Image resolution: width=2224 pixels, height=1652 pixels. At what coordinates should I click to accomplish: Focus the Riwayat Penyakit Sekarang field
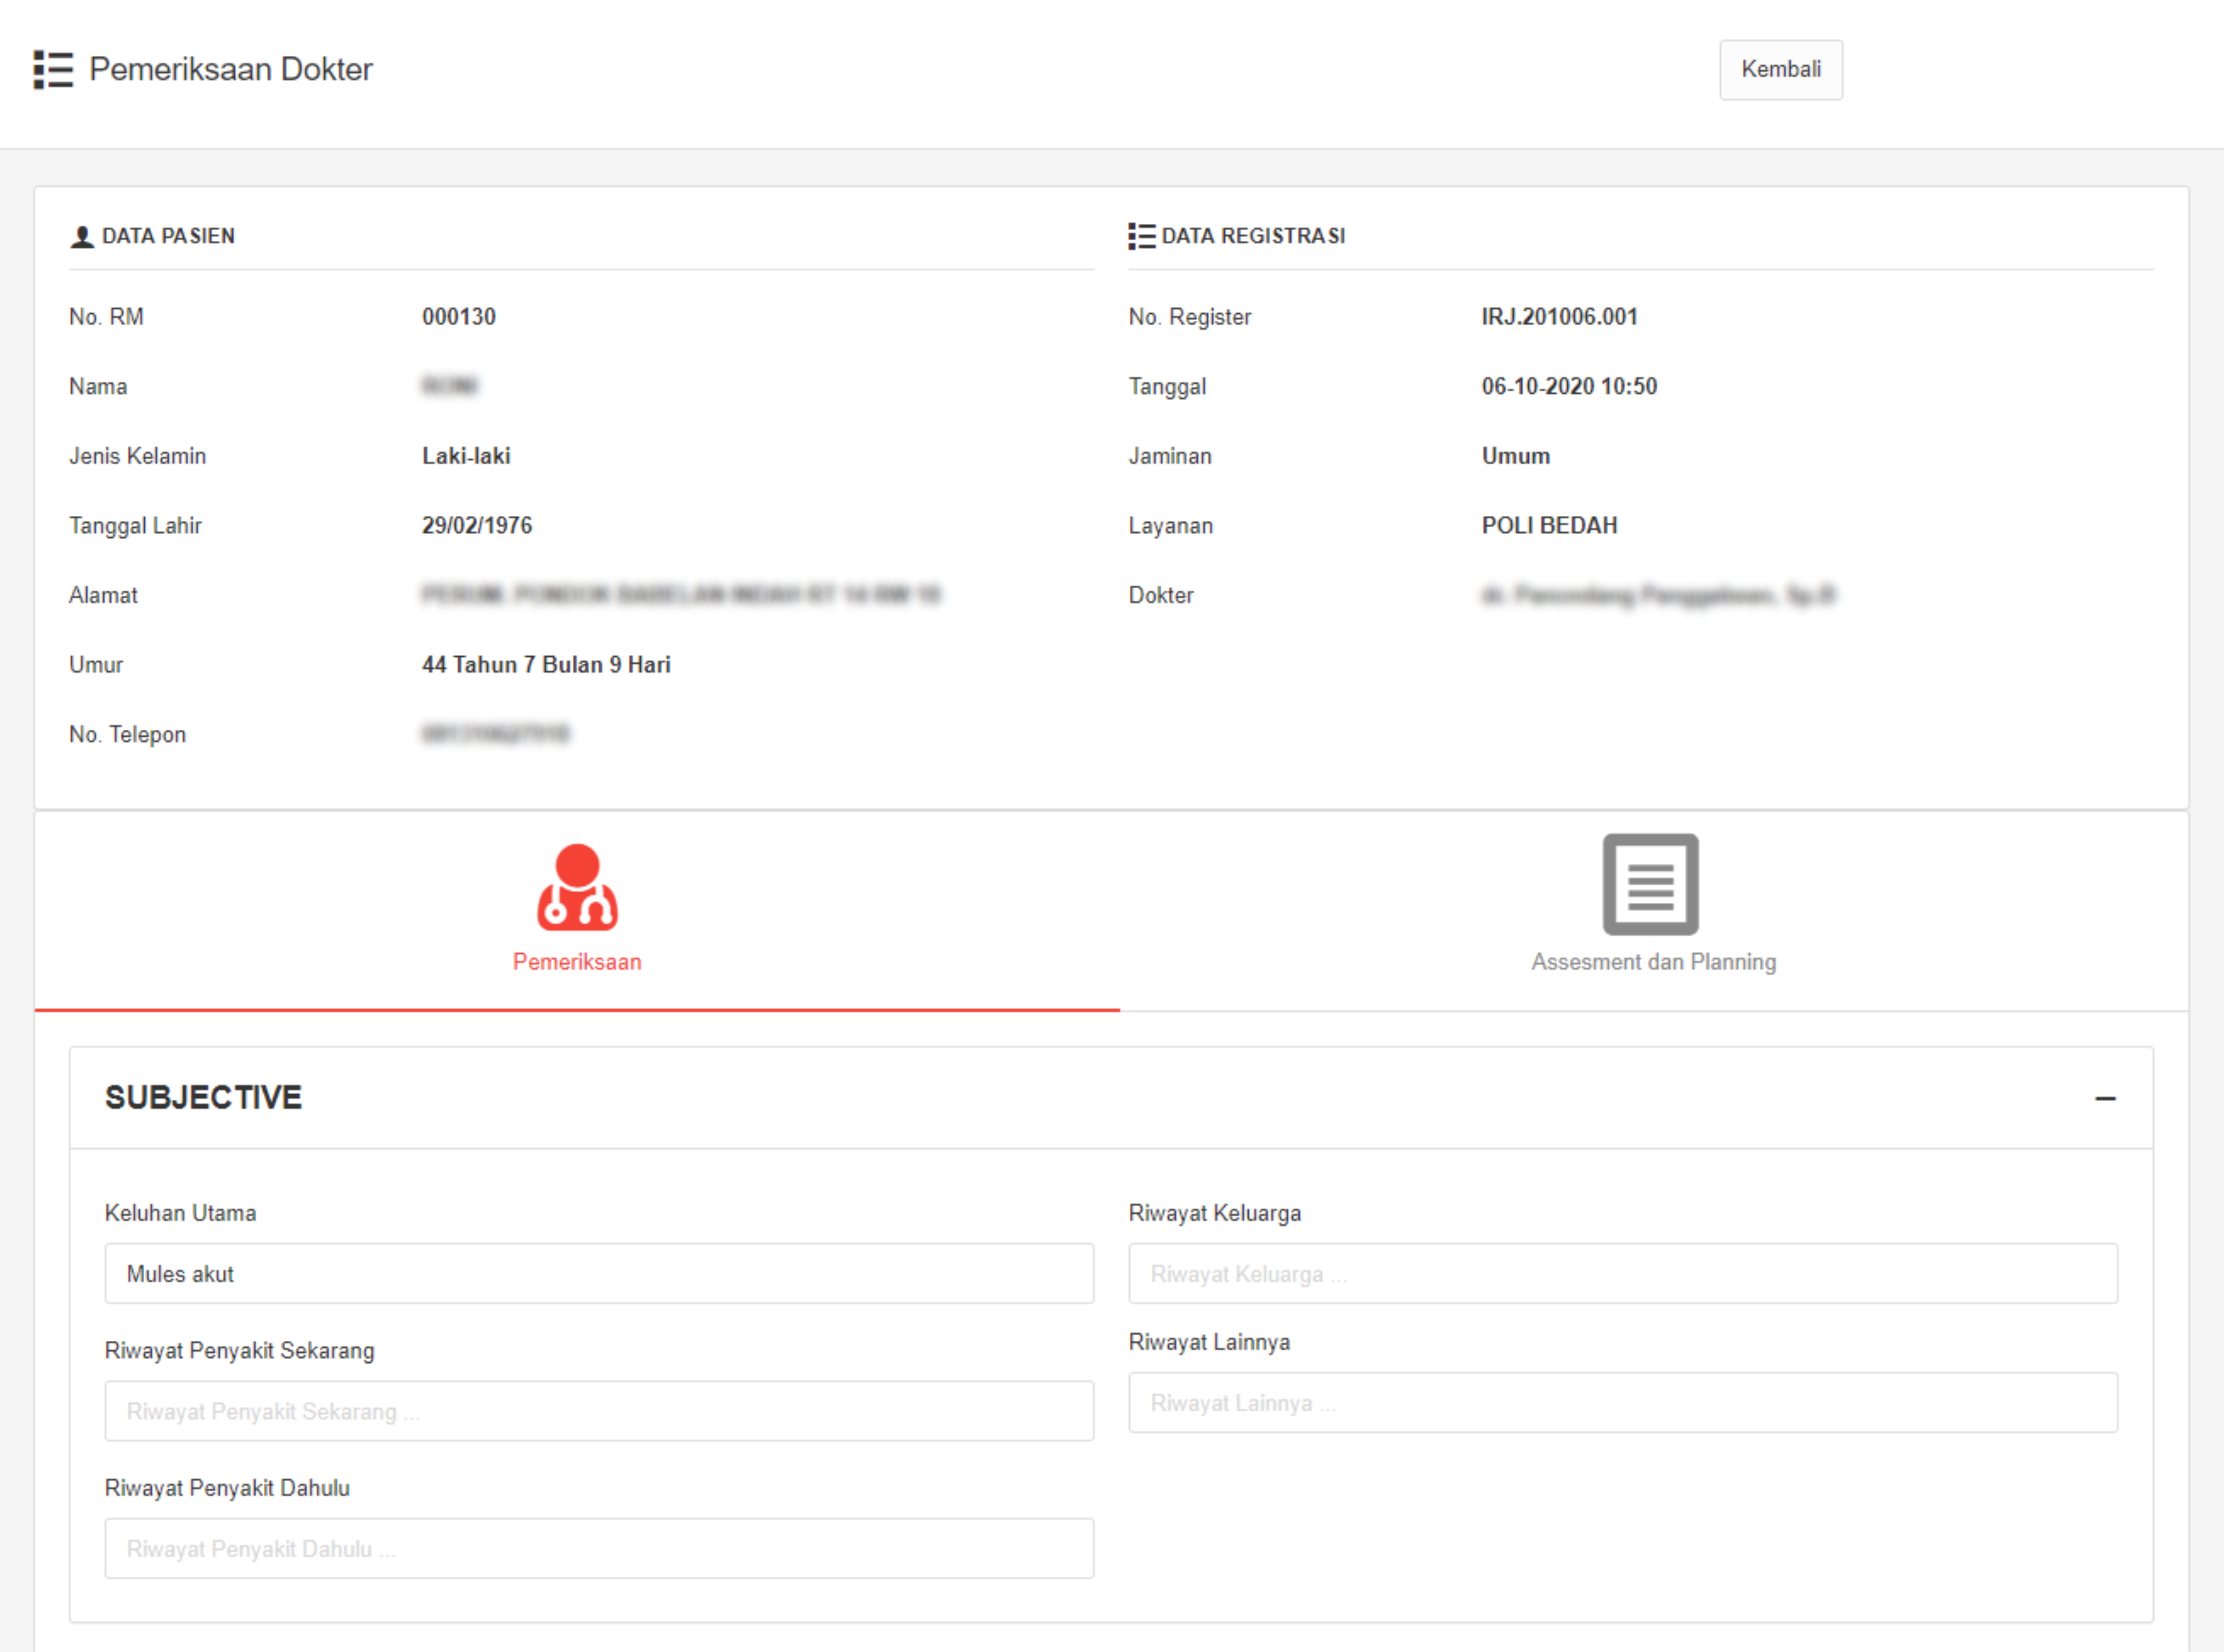tap(598, 1411)
